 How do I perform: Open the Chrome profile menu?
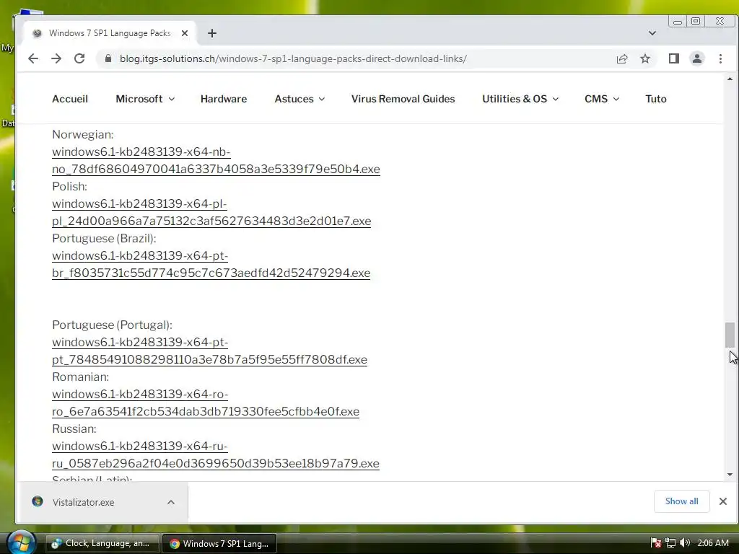[696, 58]
